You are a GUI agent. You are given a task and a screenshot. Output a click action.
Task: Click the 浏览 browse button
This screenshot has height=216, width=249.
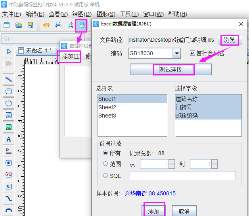230,40
